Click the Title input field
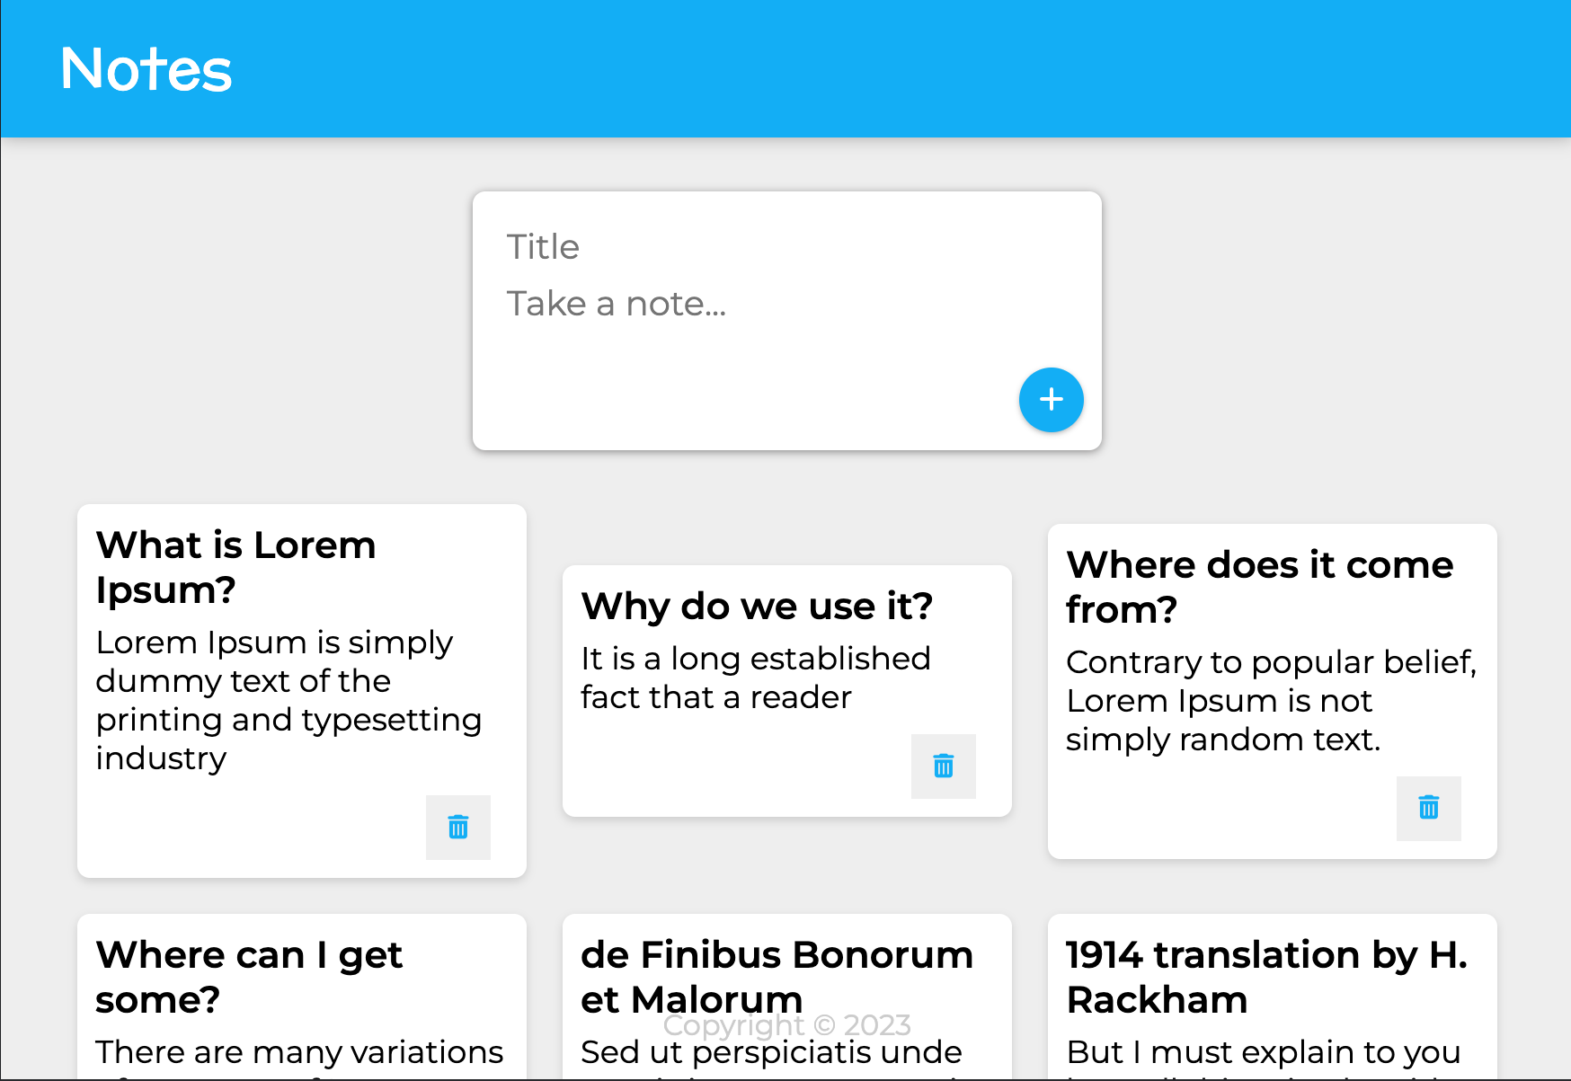Viewport: 1571px width, 1081px height. click(x=786, y=246)
